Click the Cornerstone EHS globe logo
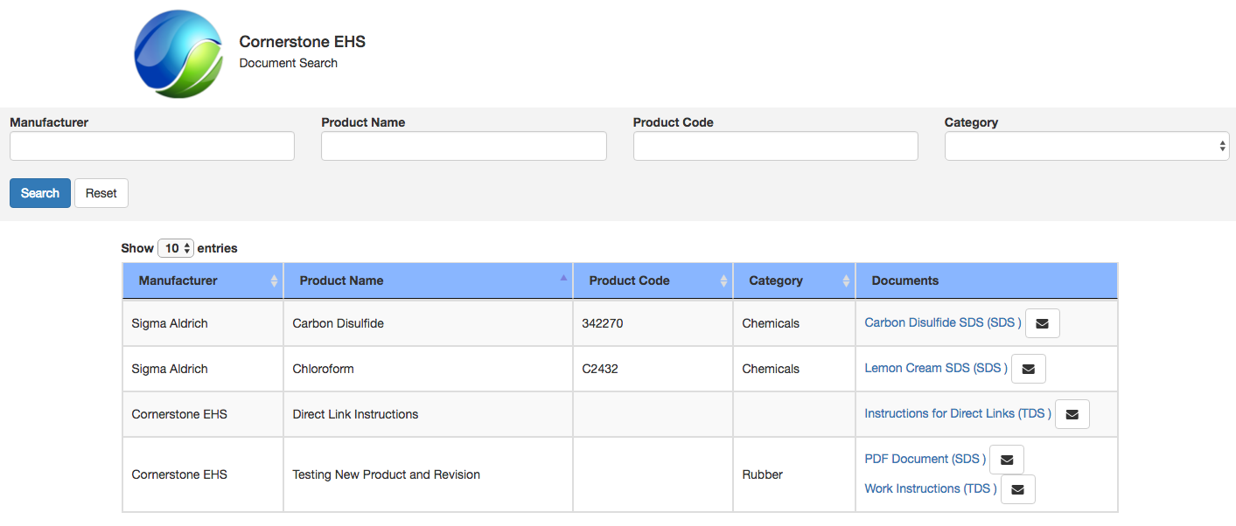The image size is (1236, 526). pyautogui.click(x=178, y=54)
